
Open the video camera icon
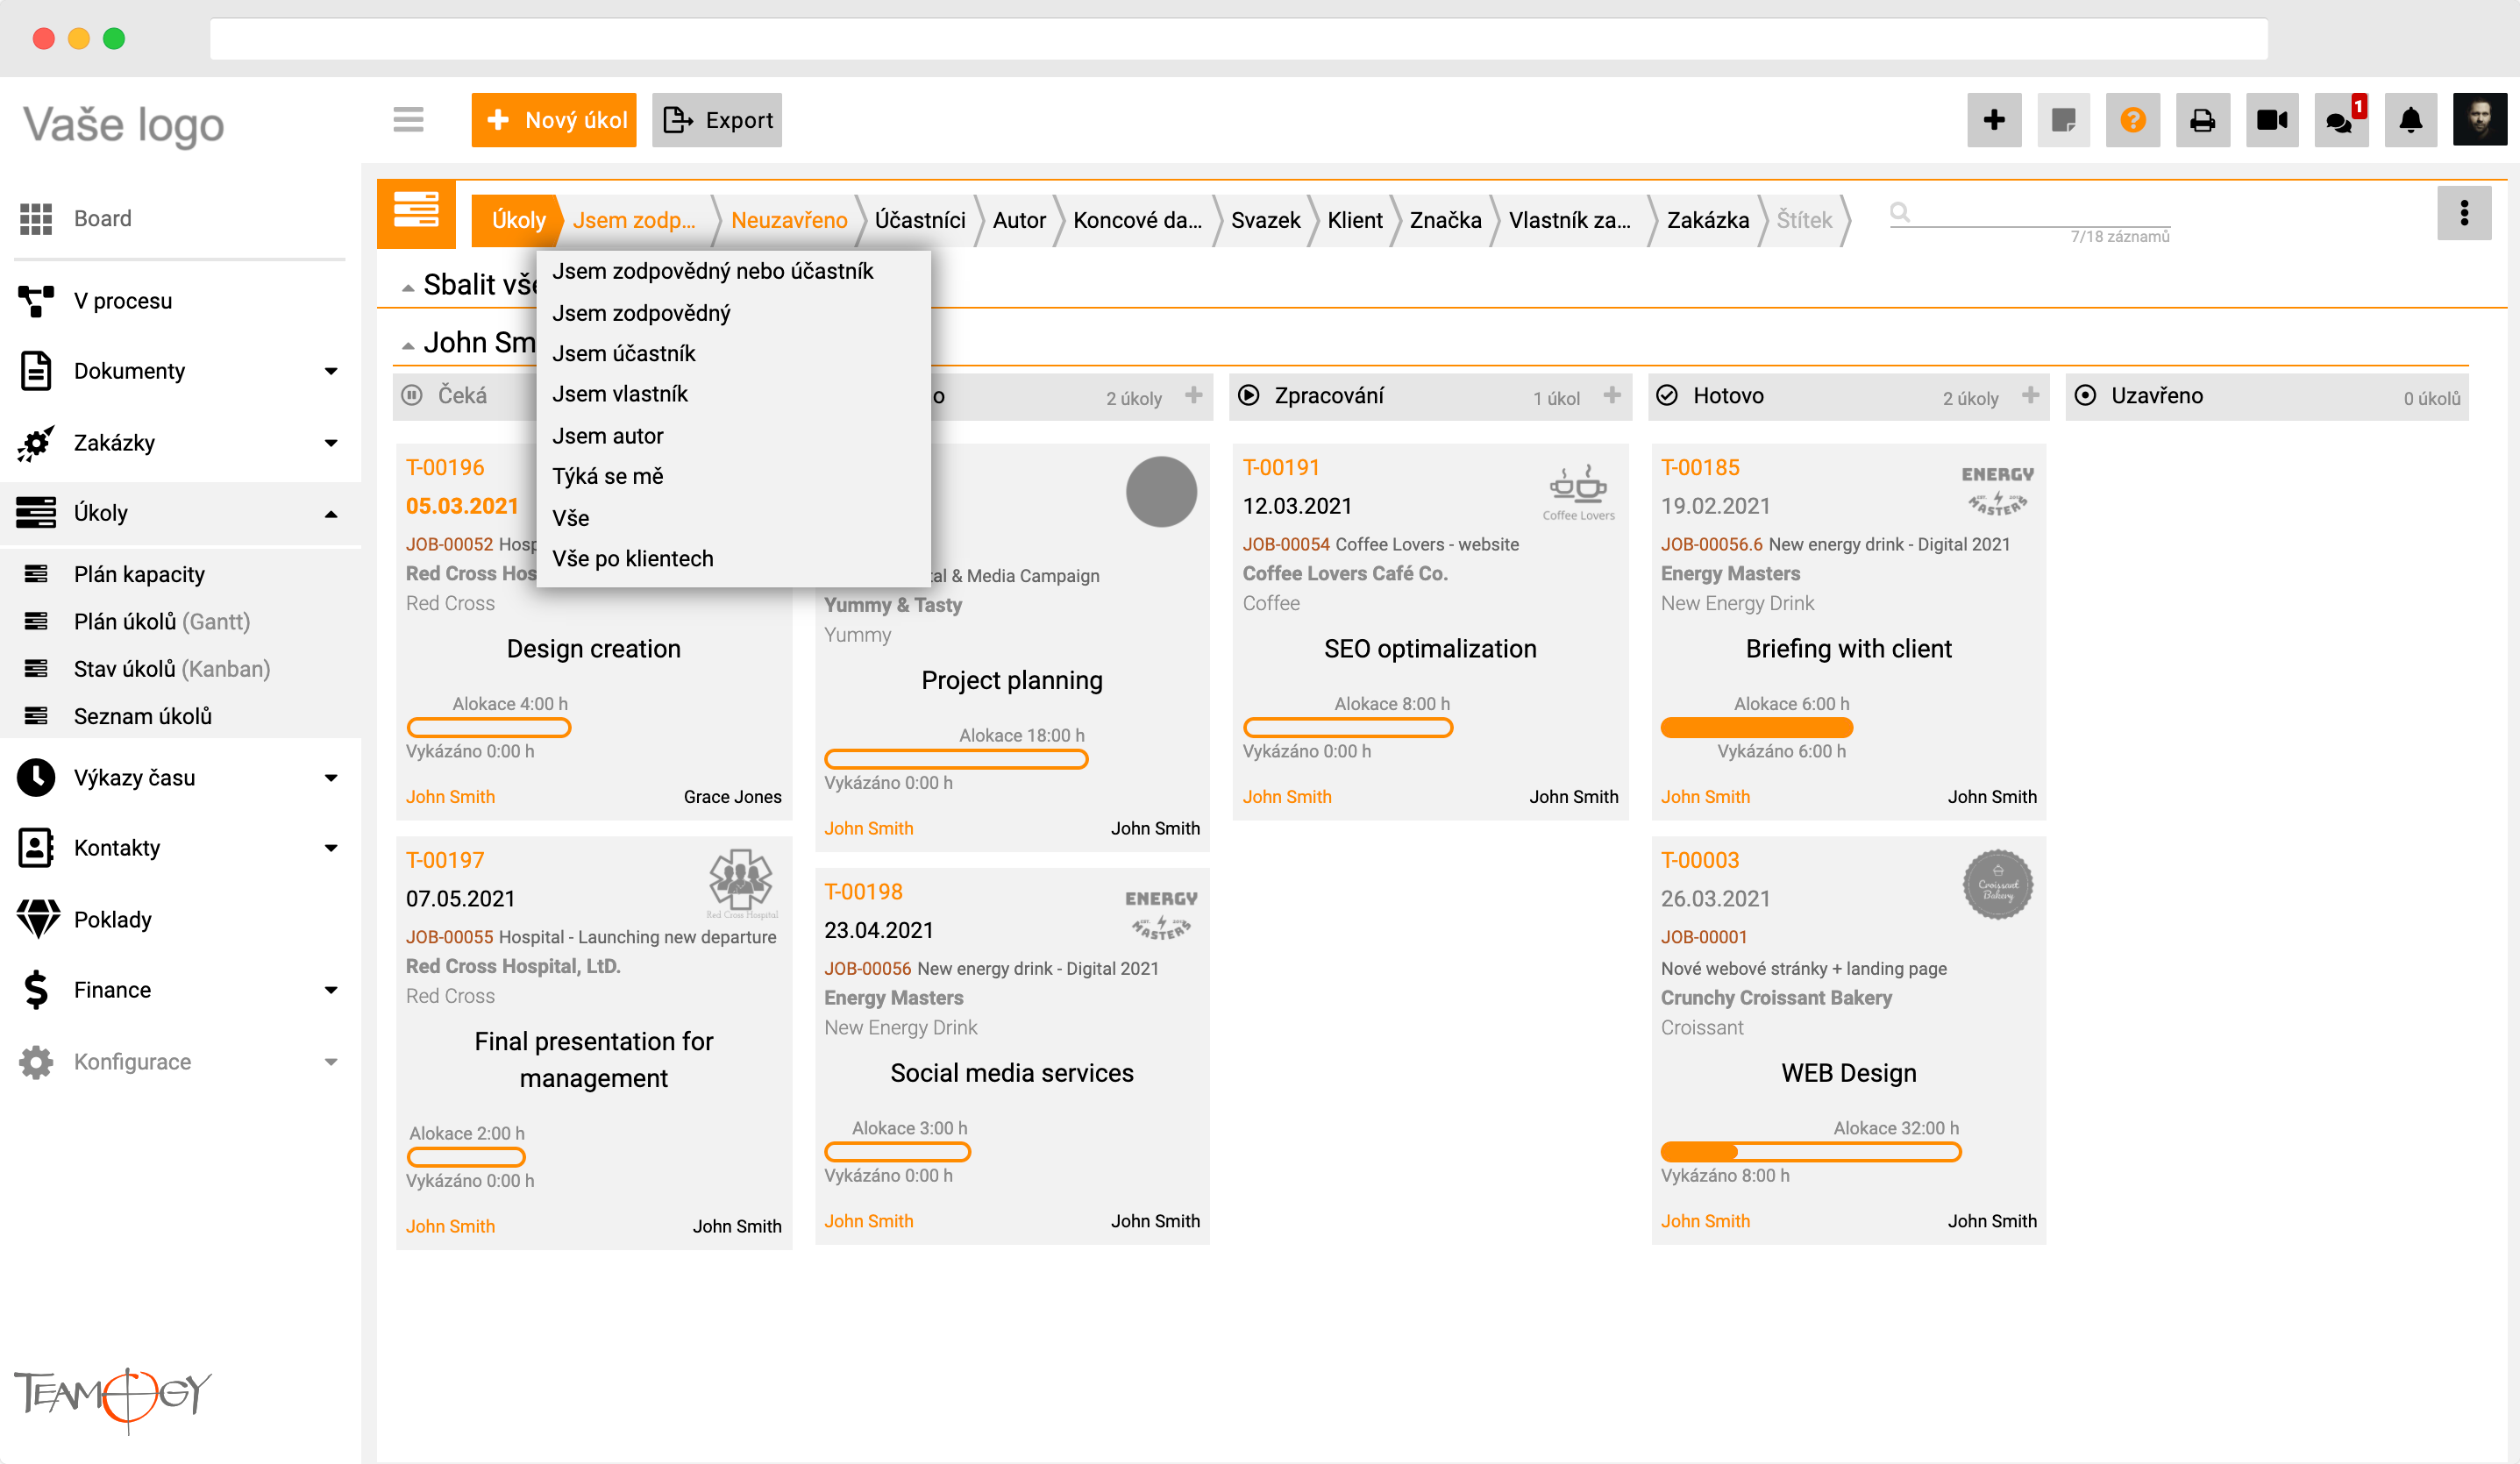point(2272,120)
